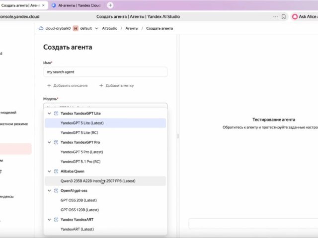Click the YandexGPT Lite group model icon
Image resolution: width=318 pixels, height=238 pixels.
(x=56, y=114)
